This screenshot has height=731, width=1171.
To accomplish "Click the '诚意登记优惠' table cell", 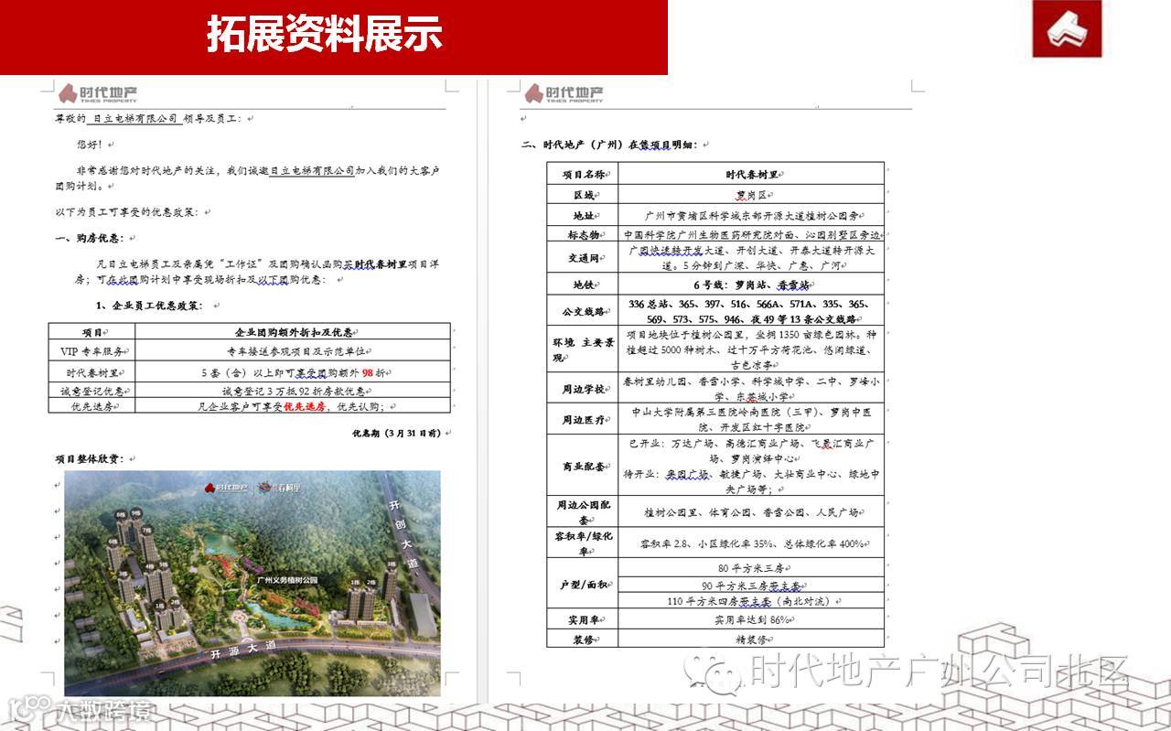I will click(x=92, y=391).
